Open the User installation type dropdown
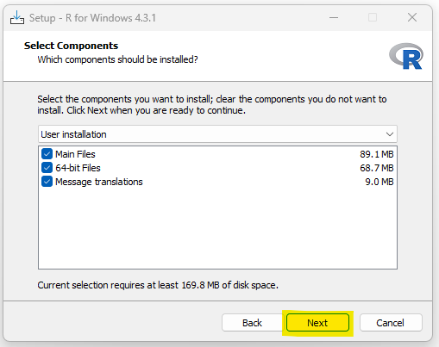The width and height of the screenshot is (439, 347). 217,134
